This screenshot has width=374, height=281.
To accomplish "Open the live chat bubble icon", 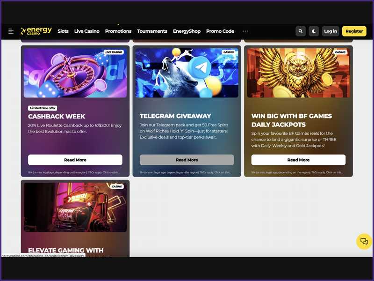I will (x=364, y=241).
